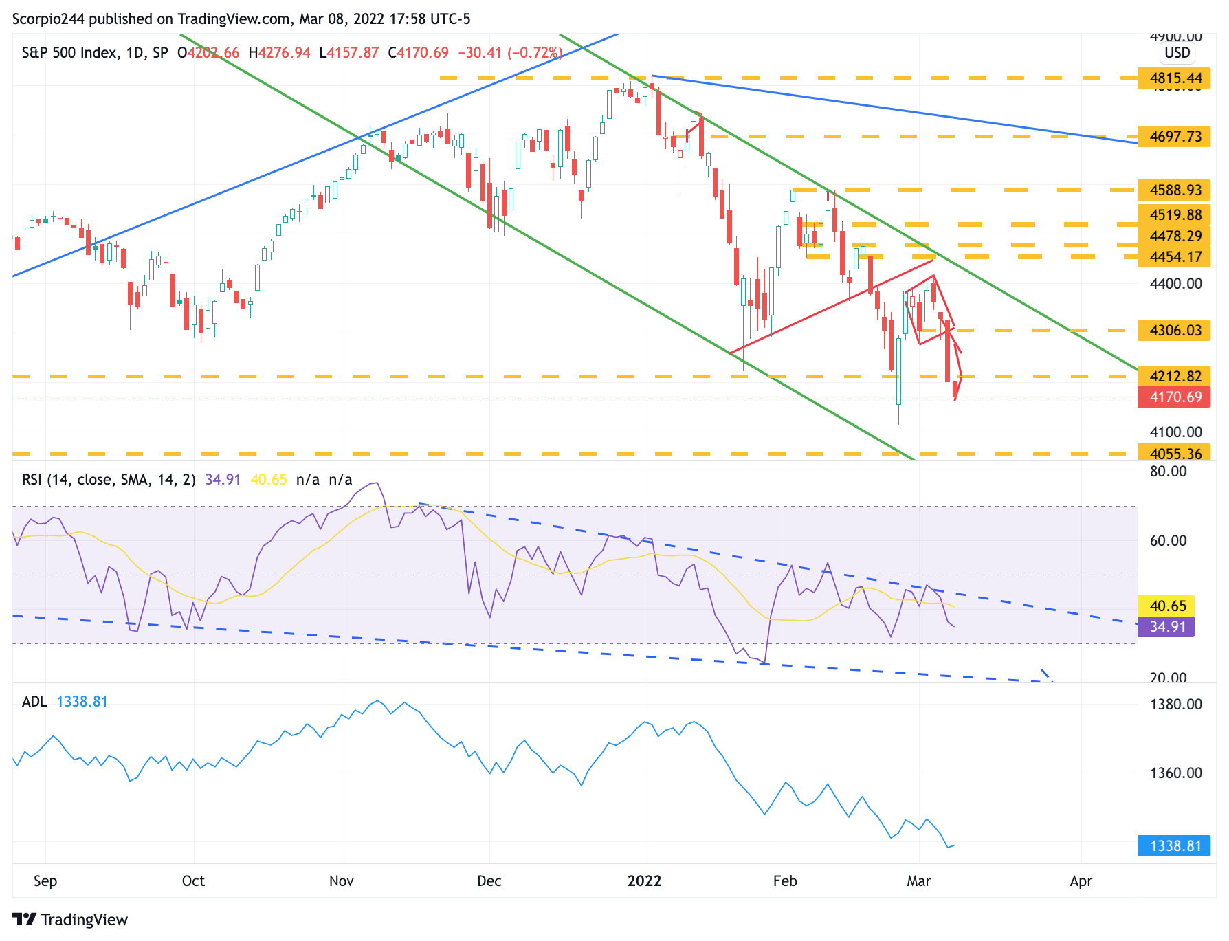Viewport: 1229px width, 941px height.
Task: Click the Nov label on time axis
Action: click(x=342, y=881)
